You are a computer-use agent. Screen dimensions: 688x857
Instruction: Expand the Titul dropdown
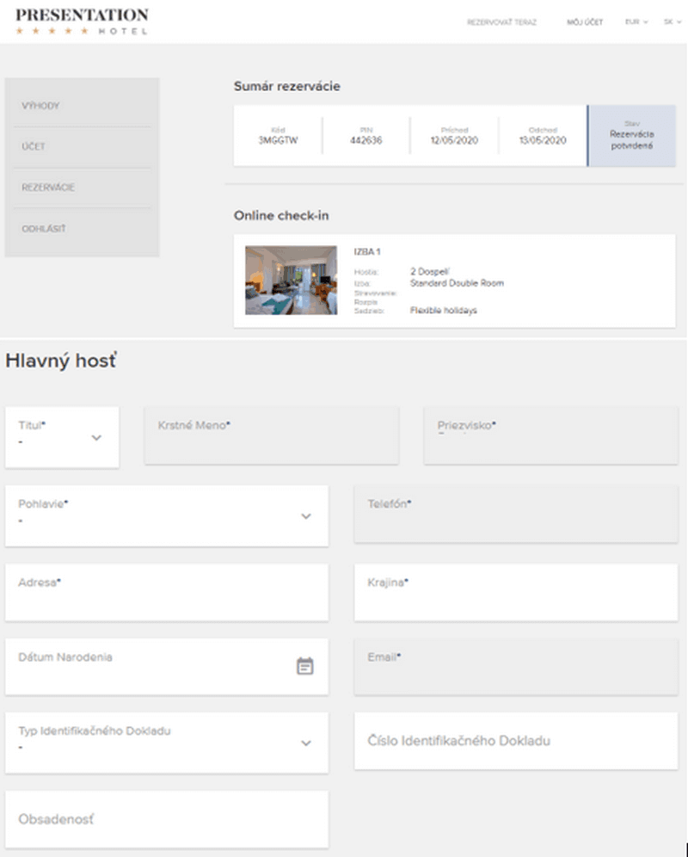tap(62, 437)
